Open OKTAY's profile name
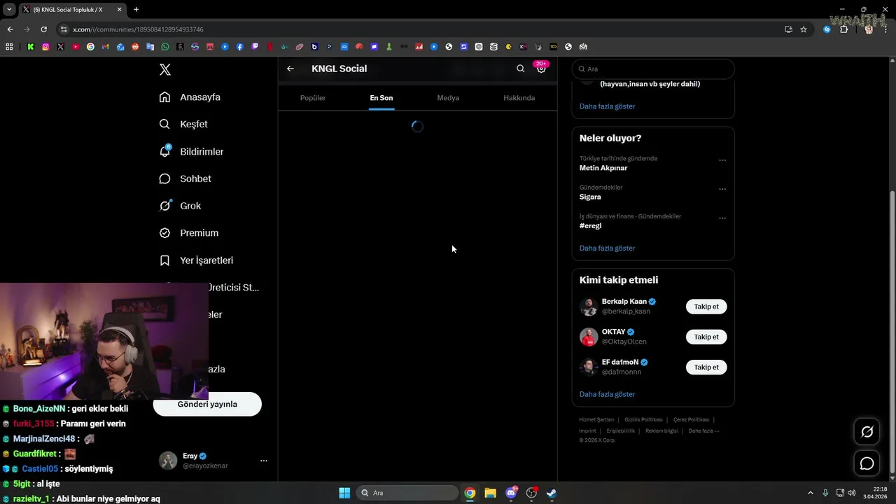The width and height of the screenshot is (896, 504). [613, 332]
